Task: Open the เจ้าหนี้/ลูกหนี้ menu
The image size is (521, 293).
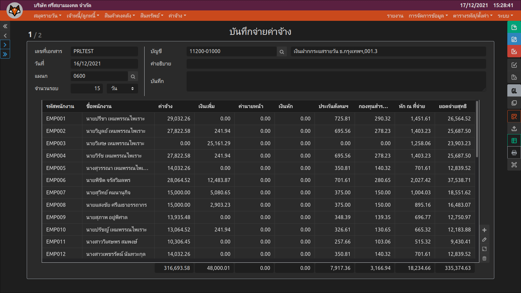Action: (83, 16)
